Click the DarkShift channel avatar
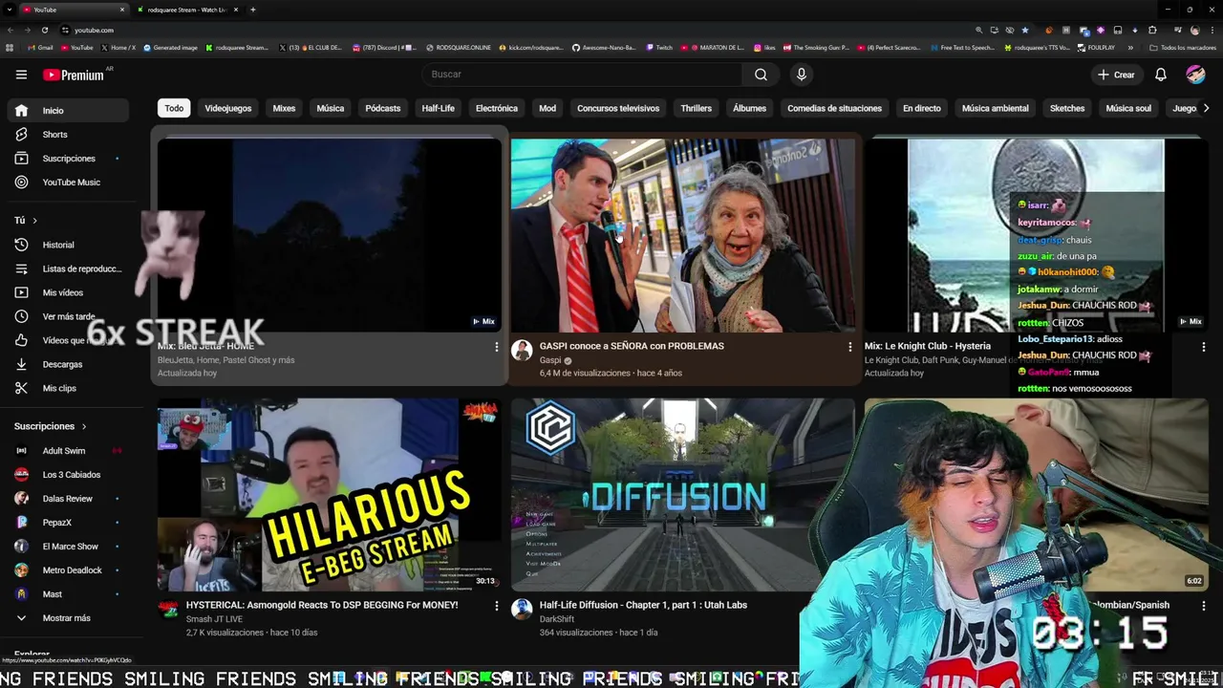1223x688 pixels. point(522,609)
